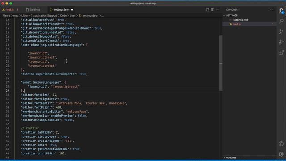The width and height of the screenshot is (286, 161).
Task: Open the Explorer view in activity bar
Action: 281,11
